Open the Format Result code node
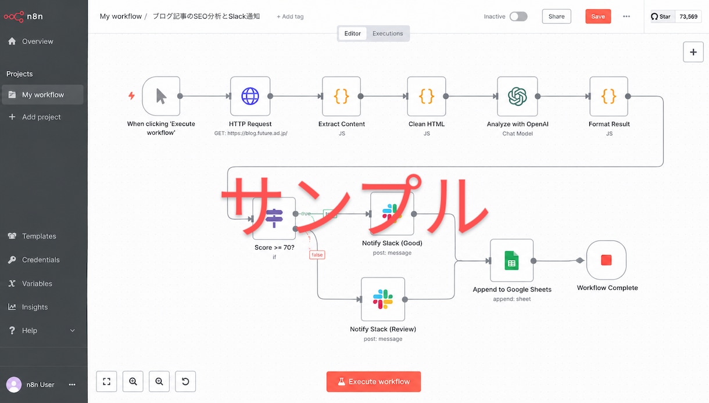This screenshot has height=403, width=709. click(x=608, y=96)
